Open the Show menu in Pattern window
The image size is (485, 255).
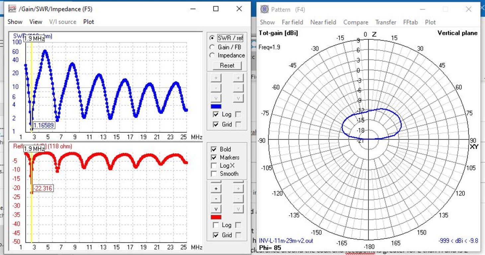tap(267, 22)
